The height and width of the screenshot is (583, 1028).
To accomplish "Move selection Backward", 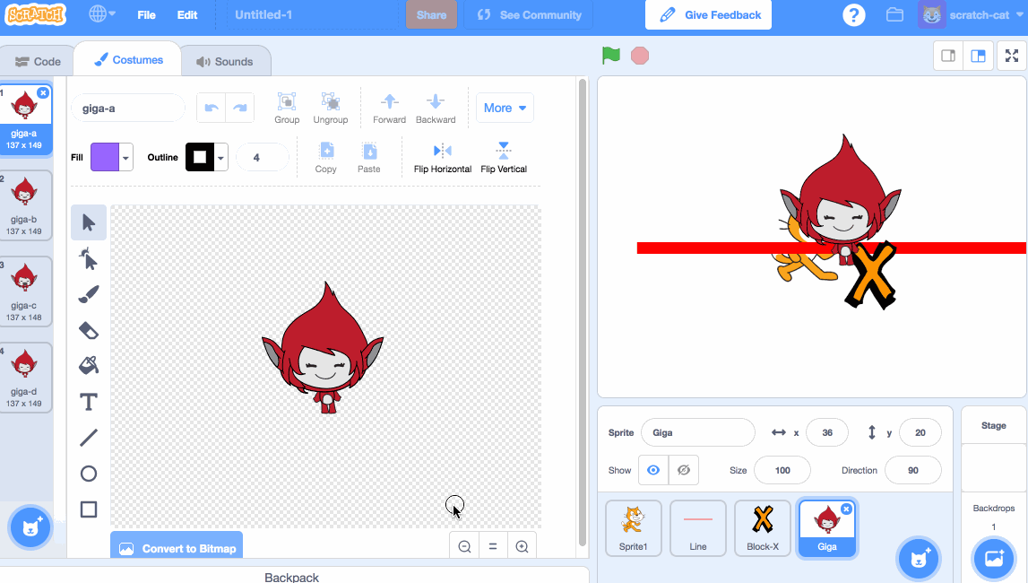I will [436, 109].
